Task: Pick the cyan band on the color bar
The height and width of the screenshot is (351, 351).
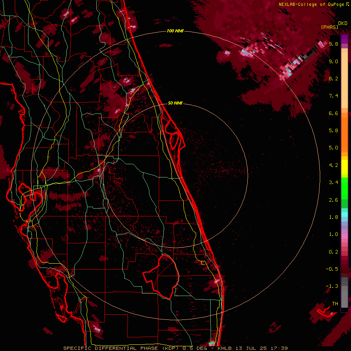Action: 344,214
